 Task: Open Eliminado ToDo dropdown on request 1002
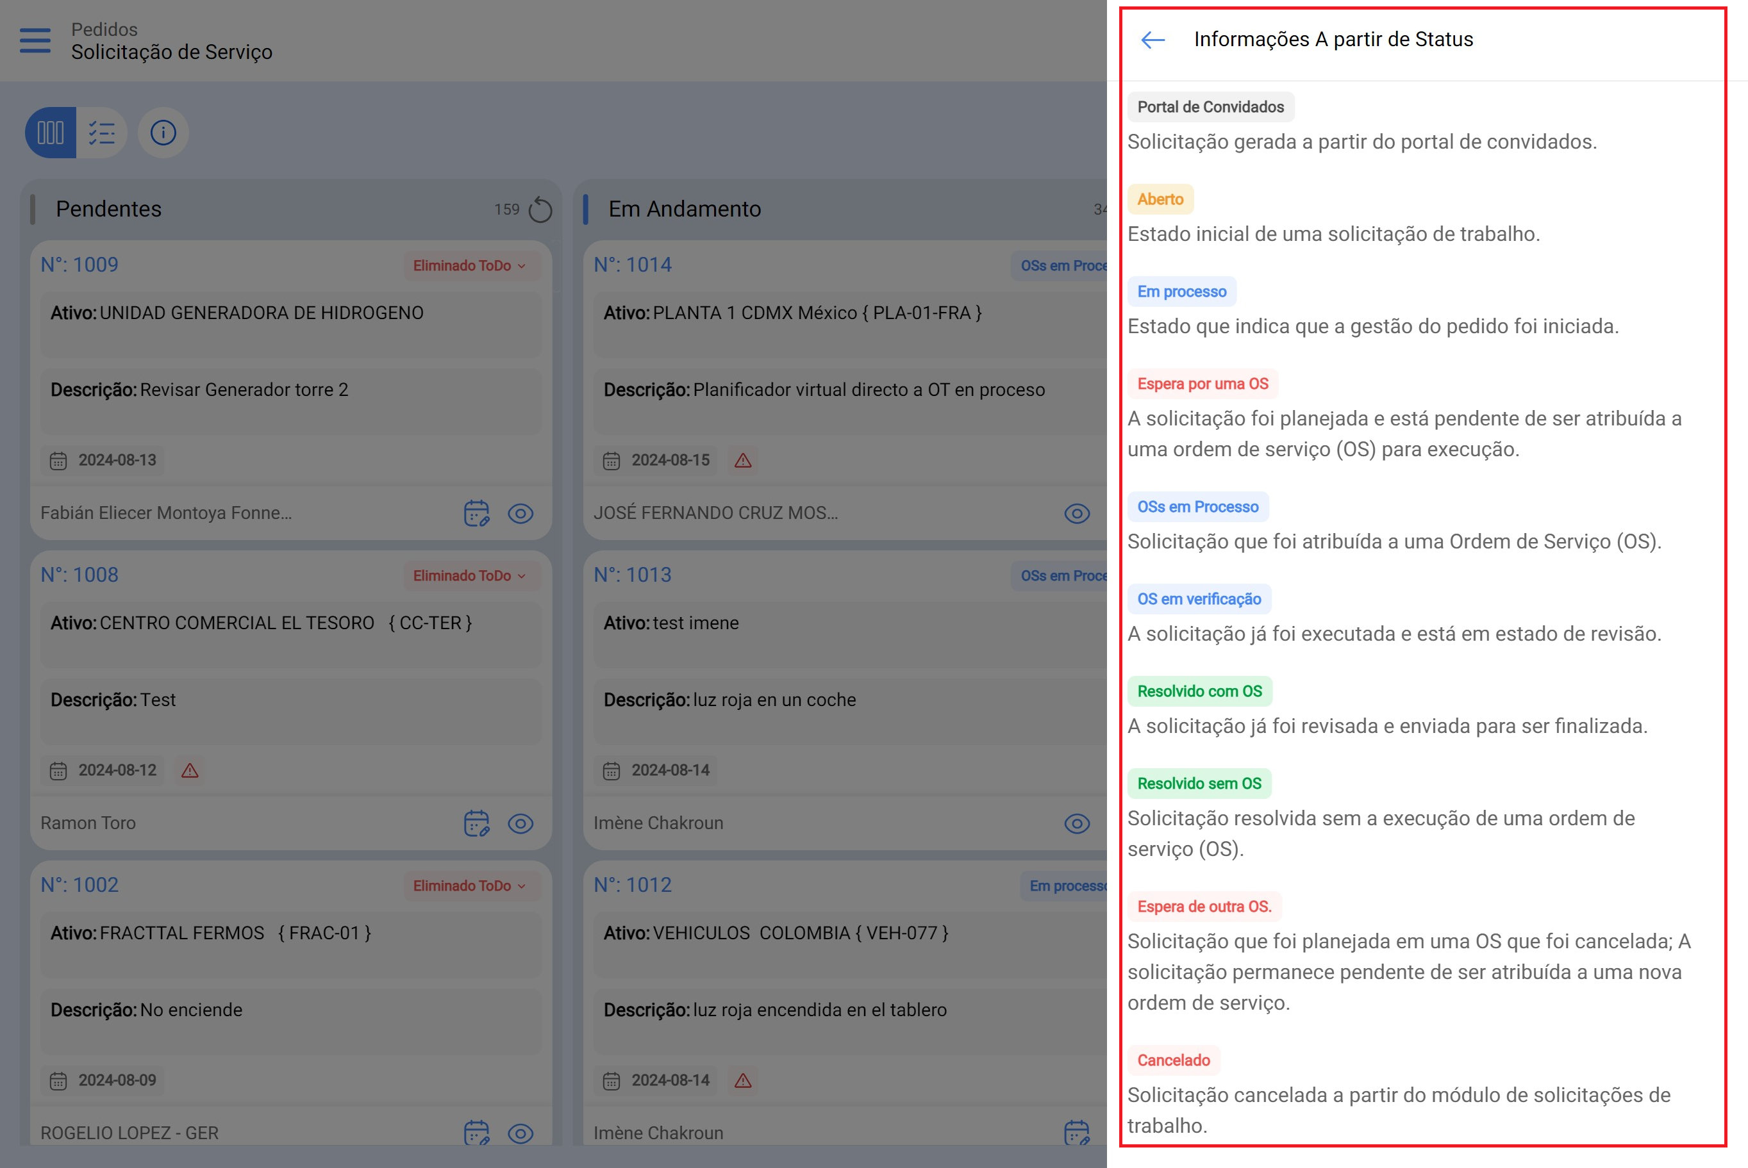click(x=471, y=885)
